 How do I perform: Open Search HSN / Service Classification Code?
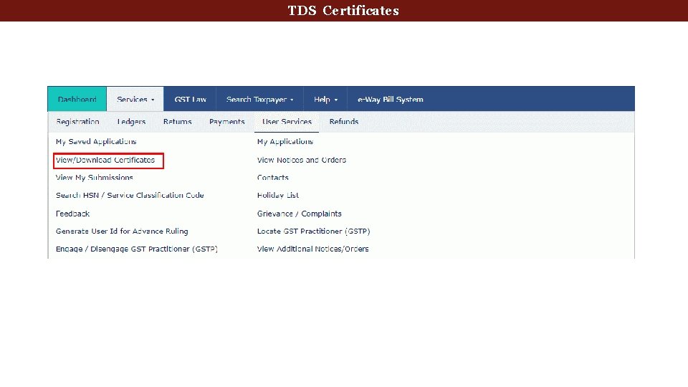click(130, 195)
